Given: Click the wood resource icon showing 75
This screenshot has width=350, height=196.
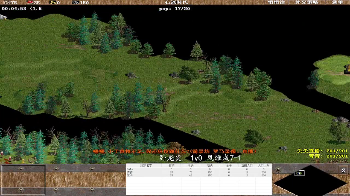Looking at the screenshot, I should click(6, 2).
